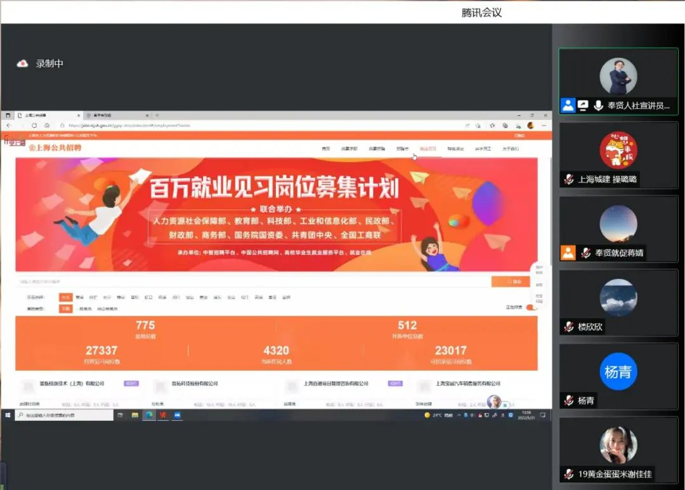Screen dimensions: 685x490
Task: Open company 上海宝诚汽车销售服务有限公司
Action: pos(468,384)
